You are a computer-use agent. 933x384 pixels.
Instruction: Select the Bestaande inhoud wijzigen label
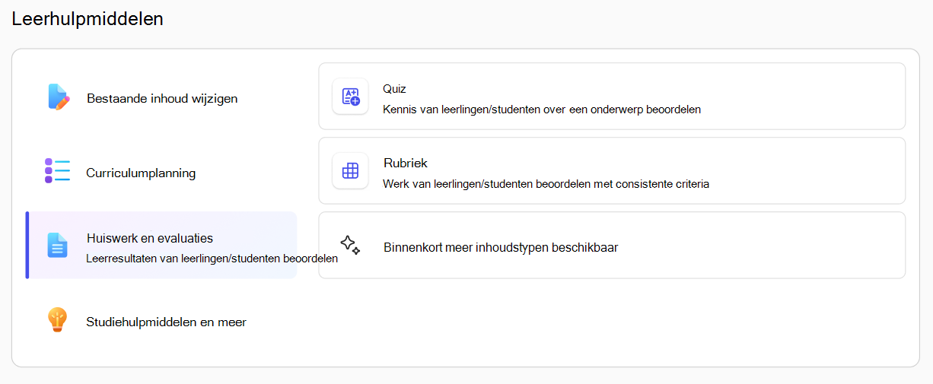coord(162,98)
